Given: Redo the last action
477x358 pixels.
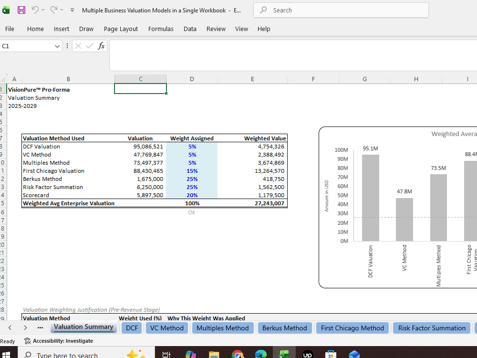Looking at the screenshot, I should point(54,10).
